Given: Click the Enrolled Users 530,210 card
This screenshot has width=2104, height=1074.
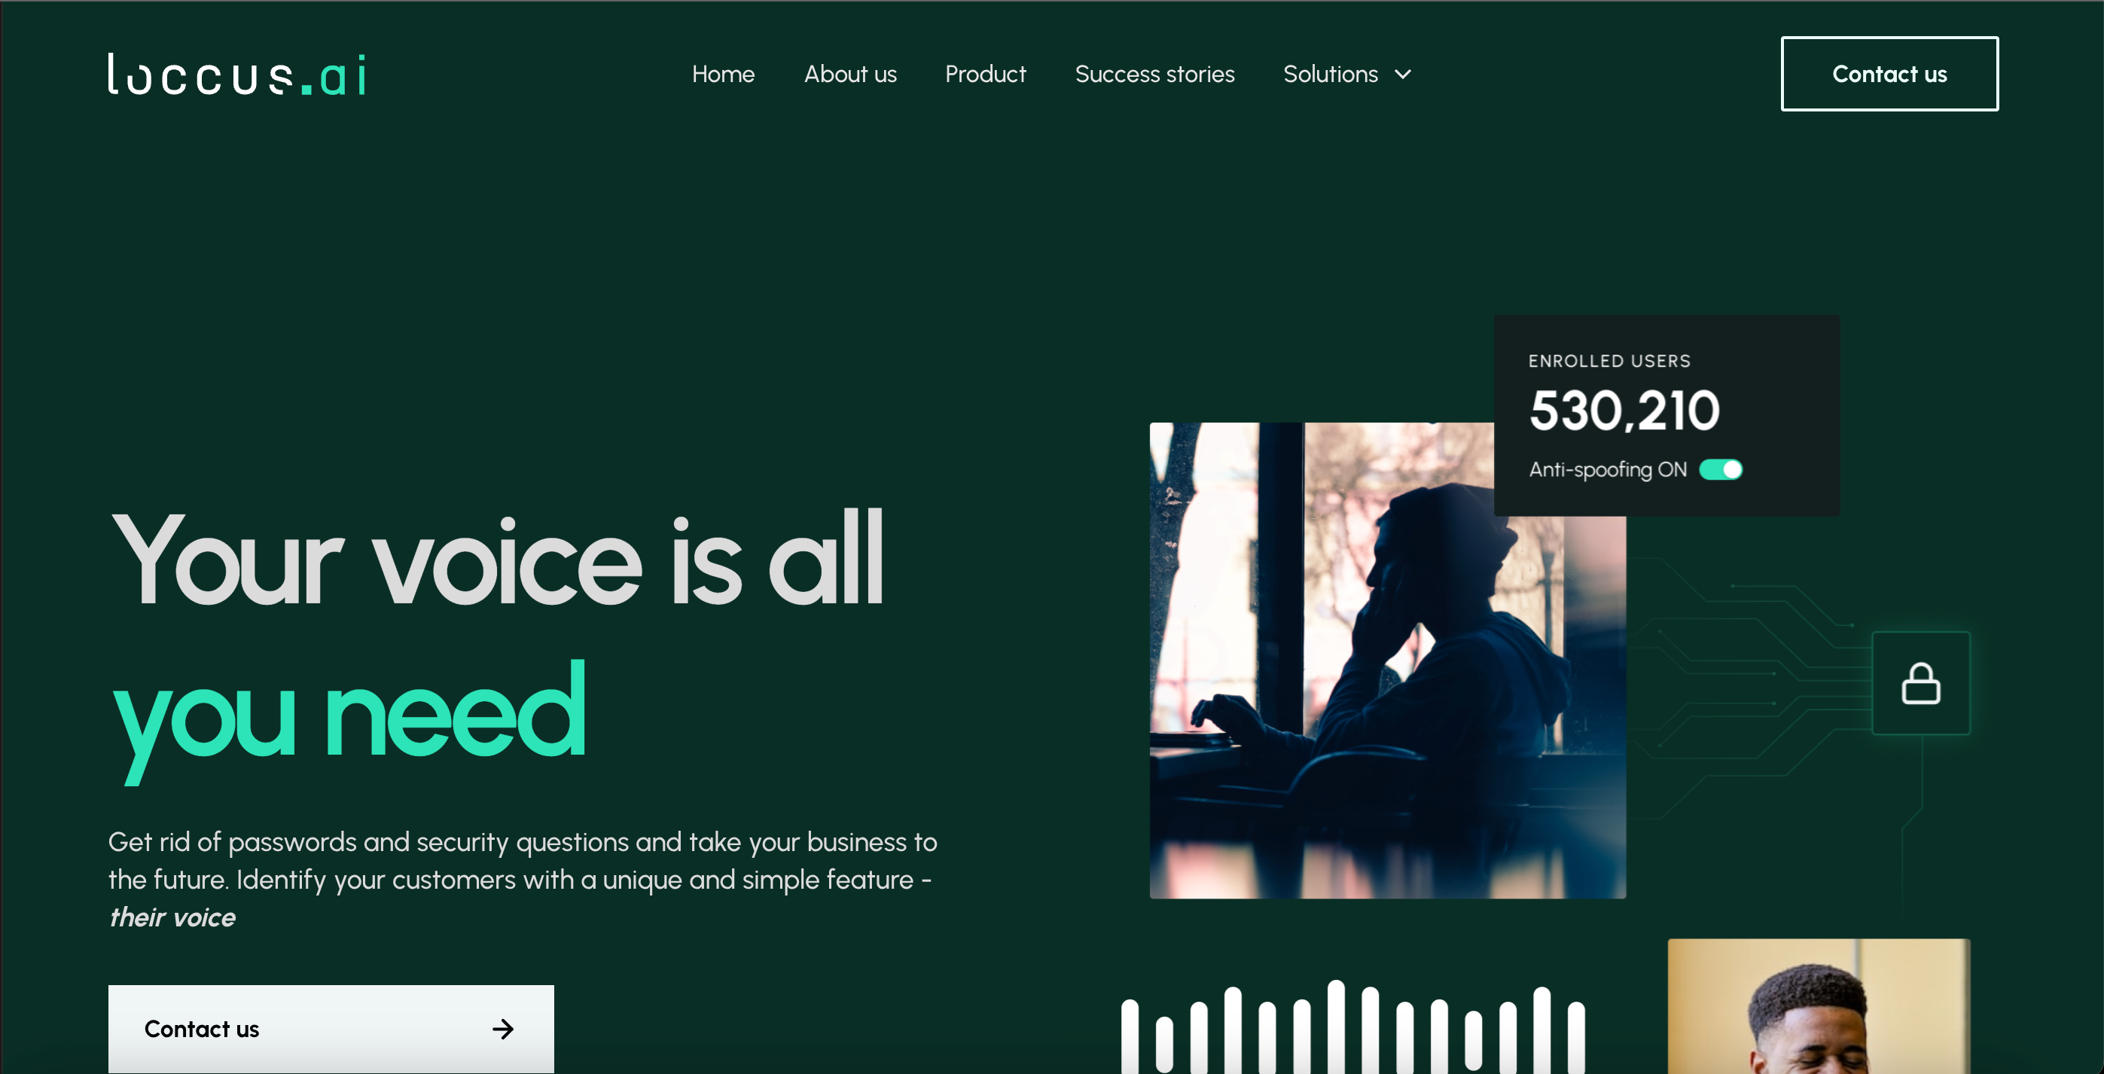Looking at the screenshot, I should pos(1666,415).
